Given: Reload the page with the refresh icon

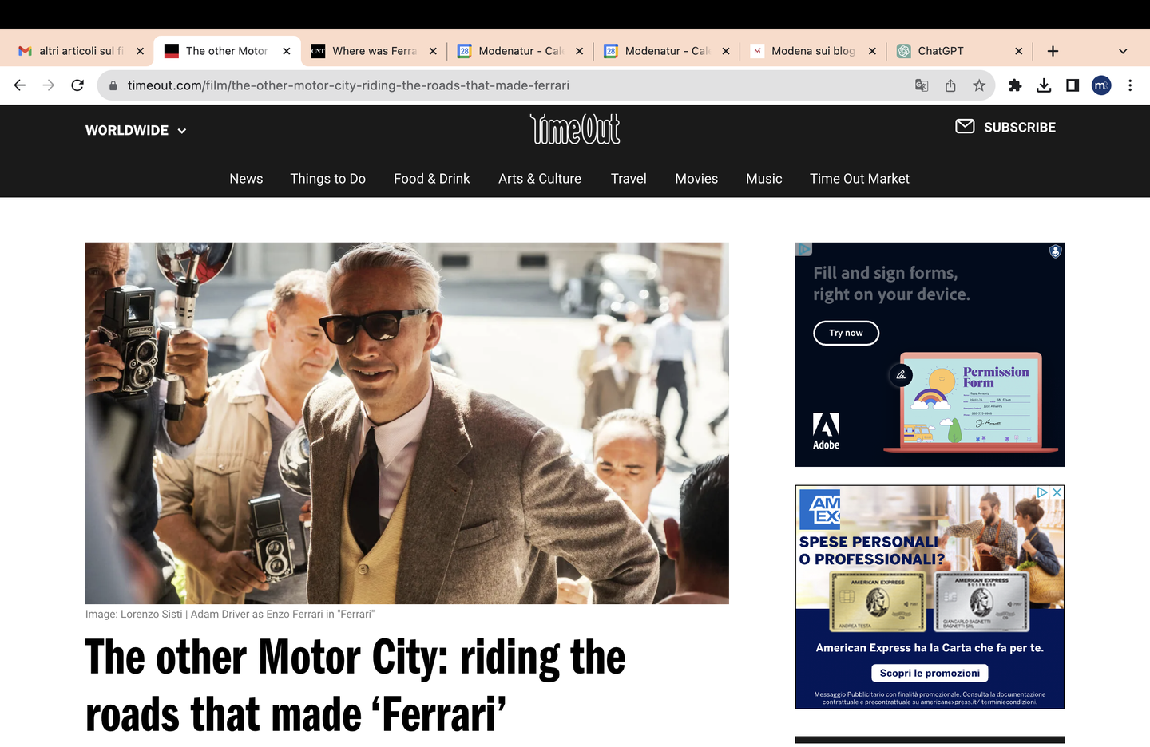Looking at the screenshot, I should [x=77, y=85].
